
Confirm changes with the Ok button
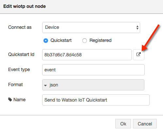(x=123, y=124)
